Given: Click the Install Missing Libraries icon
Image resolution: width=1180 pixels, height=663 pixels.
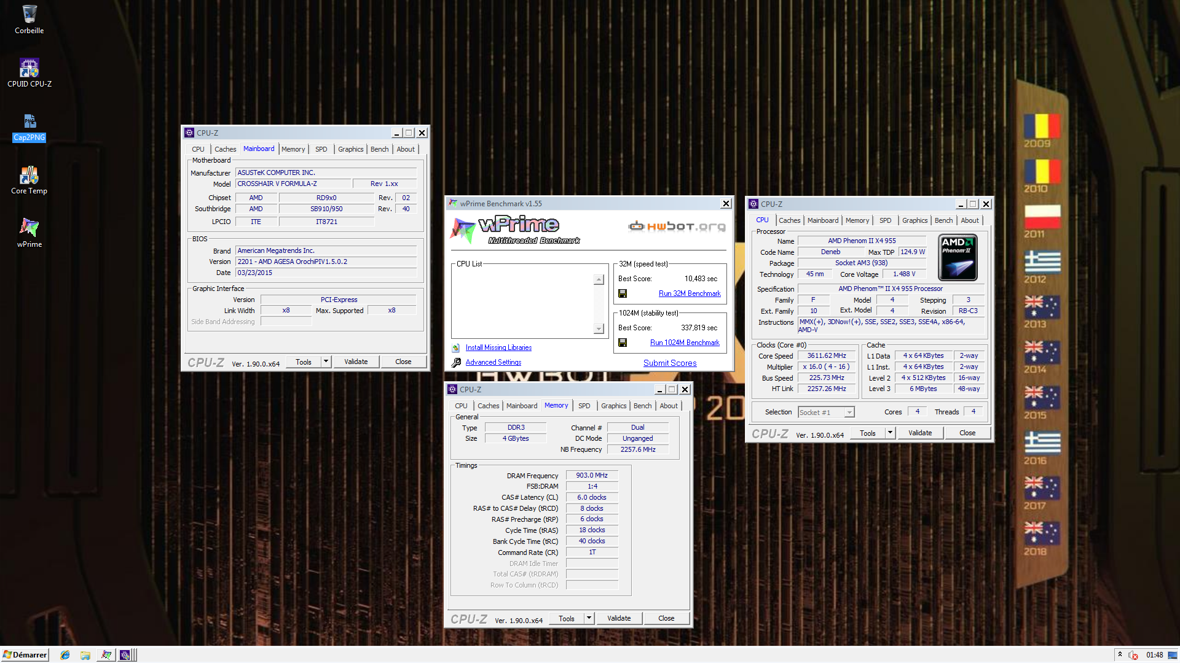Looking at the screenshot, I should [x=456, y=348].
